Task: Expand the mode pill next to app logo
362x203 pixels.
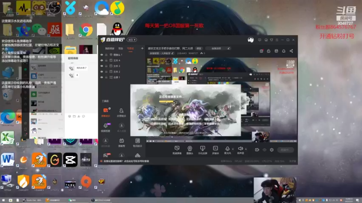Action: [132, 40]
